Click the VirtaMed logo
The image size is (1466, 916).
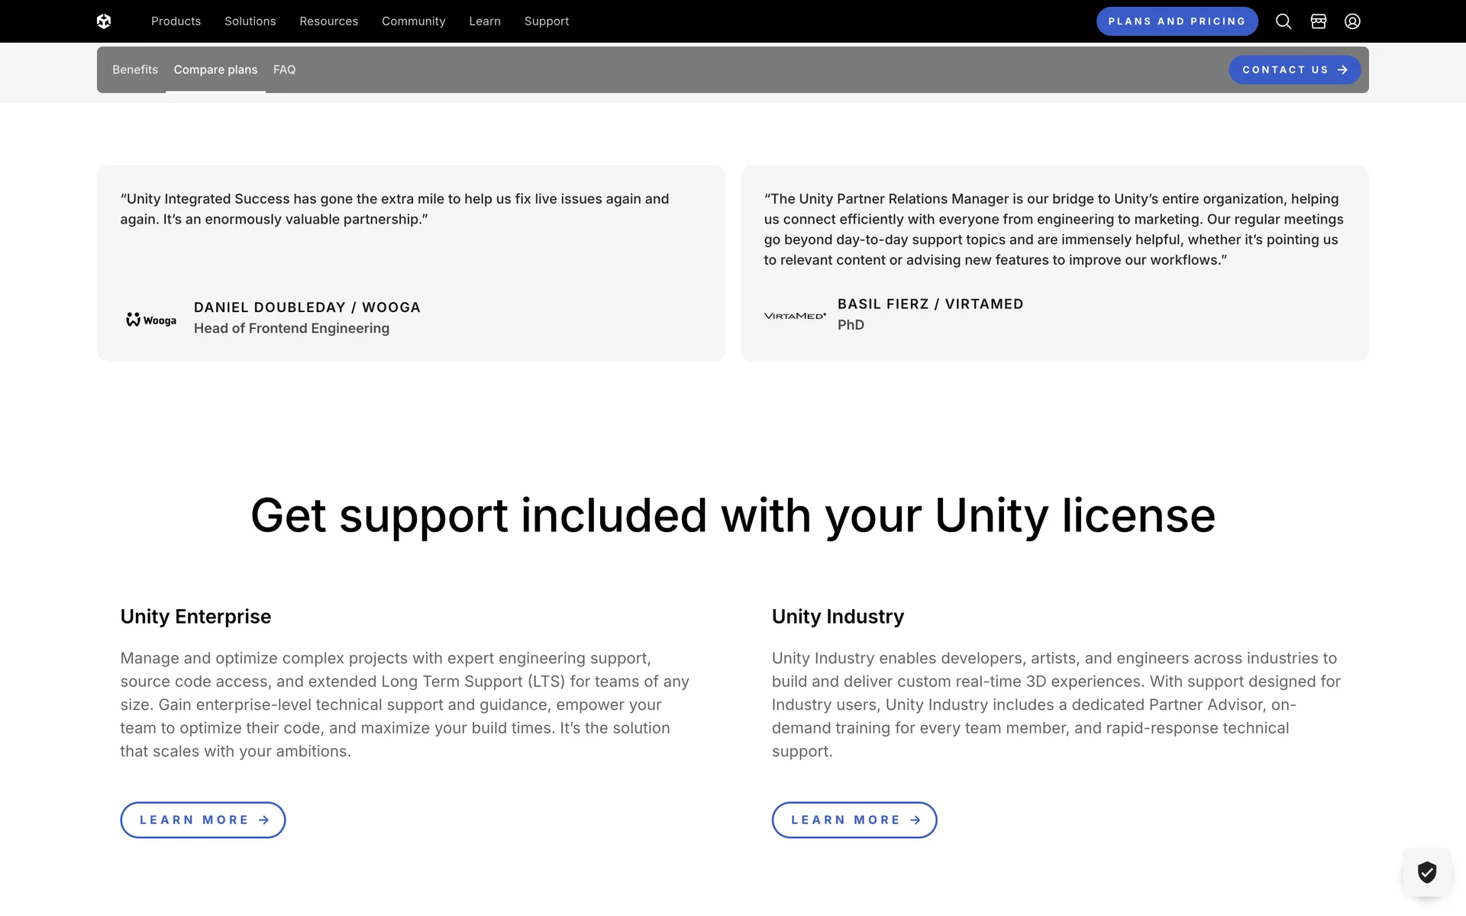[795, 316]
